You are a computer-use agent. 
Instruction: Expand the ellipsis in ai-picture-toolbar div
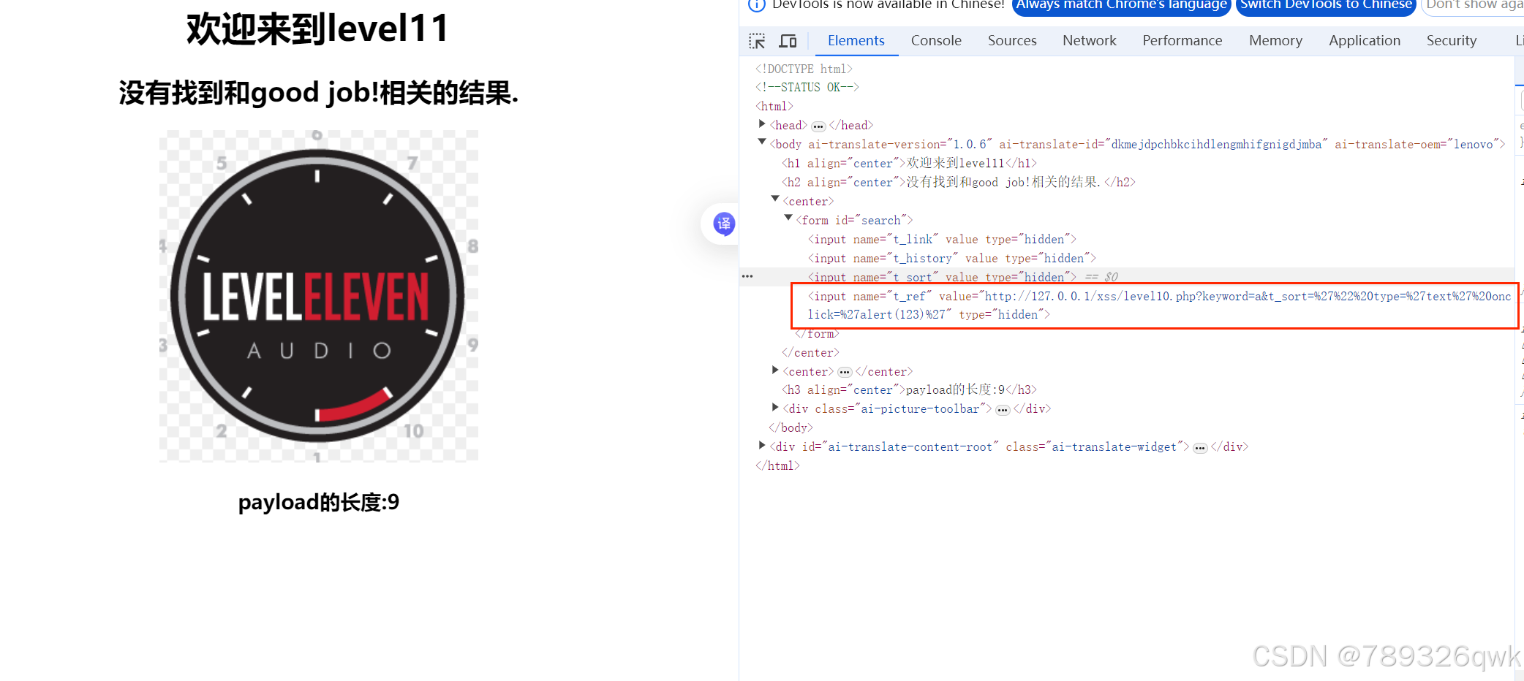[1003, 410]
